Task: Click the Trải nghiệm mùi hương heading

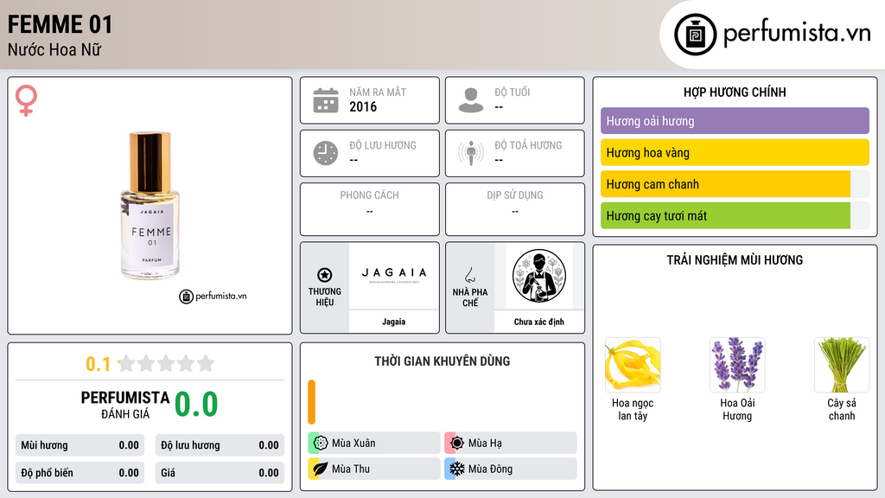Action: pos(735,260)
